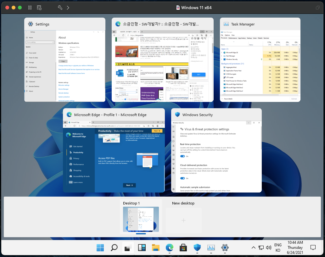Open VM snapshot icon in title bar
Screen dimensions: 325x257
39,8
